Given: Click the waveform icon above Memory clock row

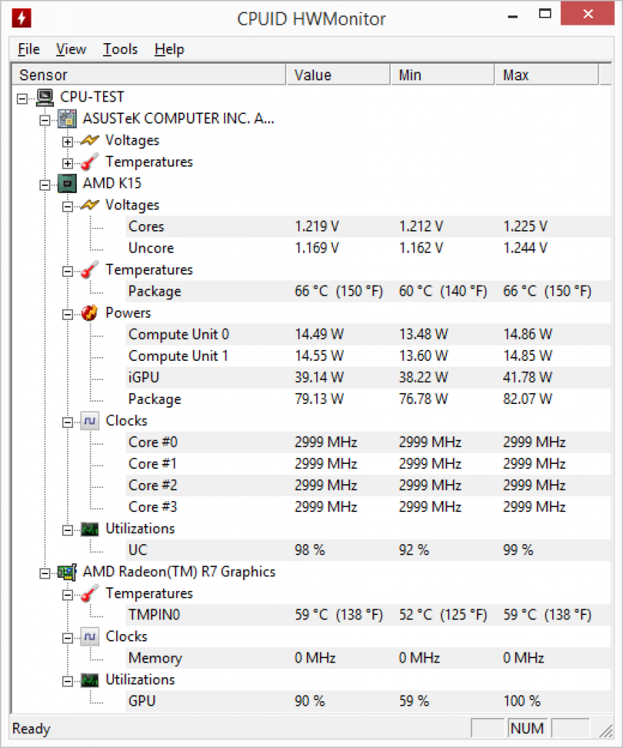Looking at the screenshot, I should tap(90, 637).
